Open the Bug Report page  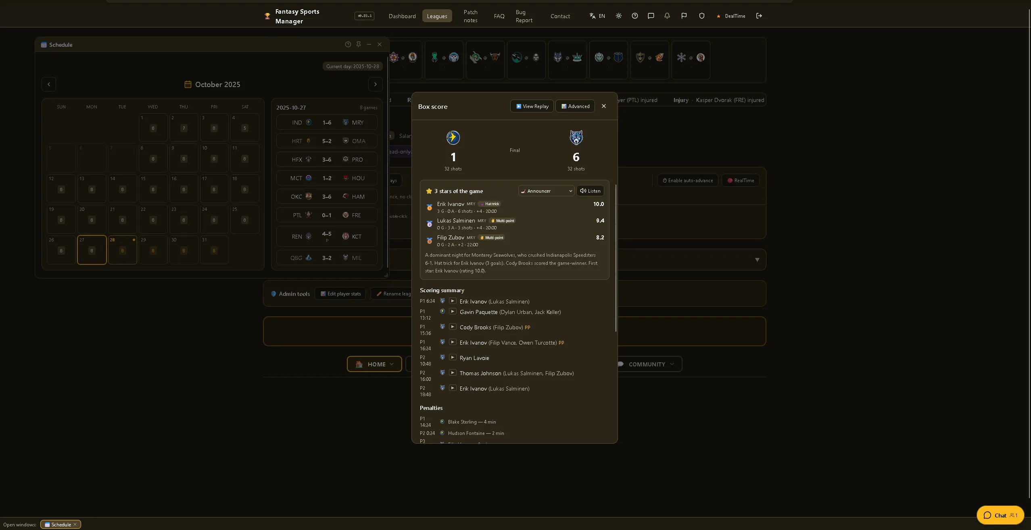[524, 16]
